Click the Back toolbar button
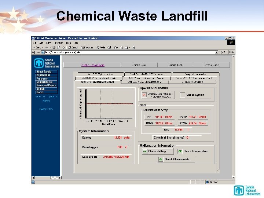Viewport: 264px width, 198px height. coord(37,47)
